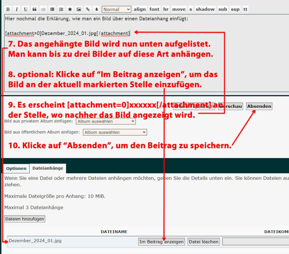Open font colour picker drop icon
Viewport: 289px width, 254px height.
(96, 9)
